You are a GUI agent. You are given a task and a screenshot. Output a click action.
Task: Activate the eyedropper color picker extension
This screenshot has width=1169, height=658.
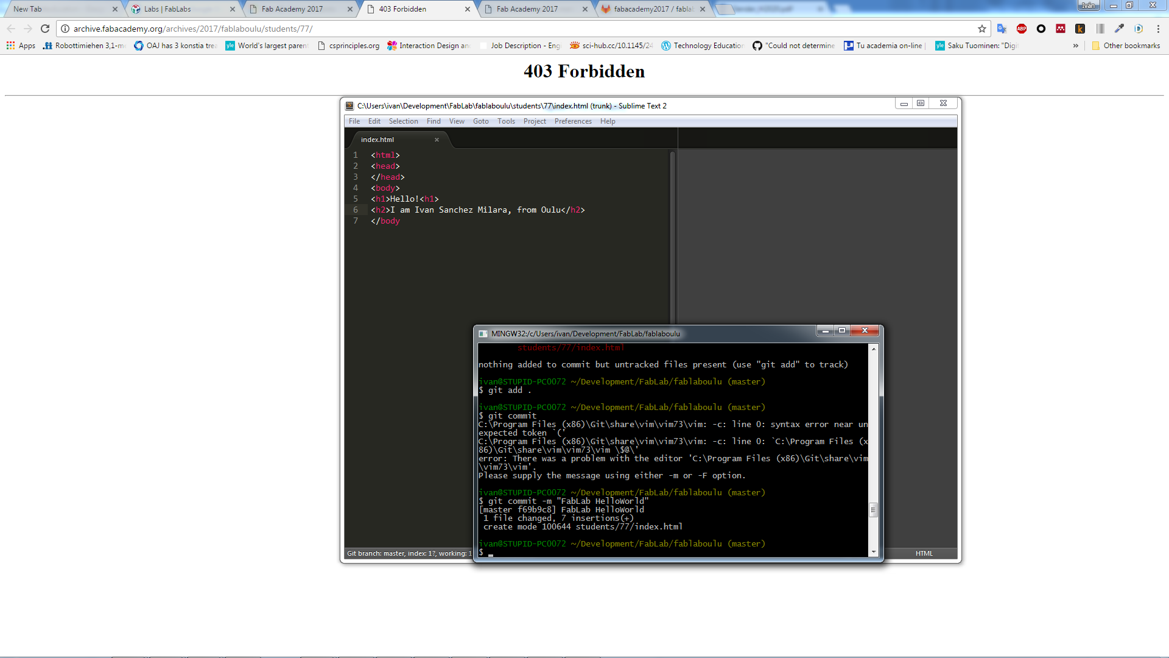pos(1119,29)
